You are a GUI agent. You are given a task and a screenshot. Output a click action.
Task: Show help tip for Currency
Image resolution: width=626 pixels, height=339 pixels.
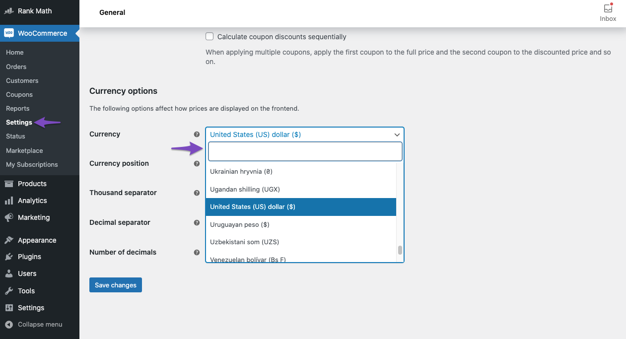(x=197, y=135)
